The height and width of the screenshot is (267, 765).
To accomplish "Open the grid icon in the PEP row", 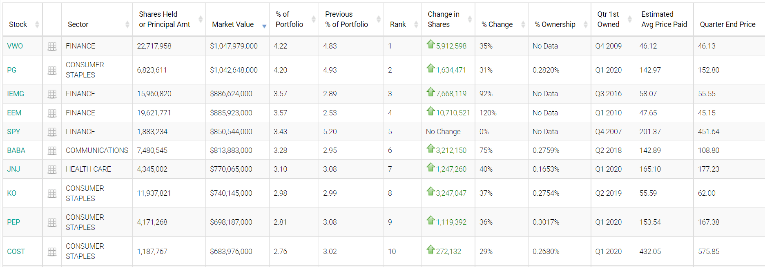I will pyautogui.click(x=52, y=223).
